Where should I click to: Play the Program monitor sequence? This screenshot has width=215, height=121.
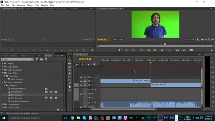pyautogui.click(x=155, y=50)
